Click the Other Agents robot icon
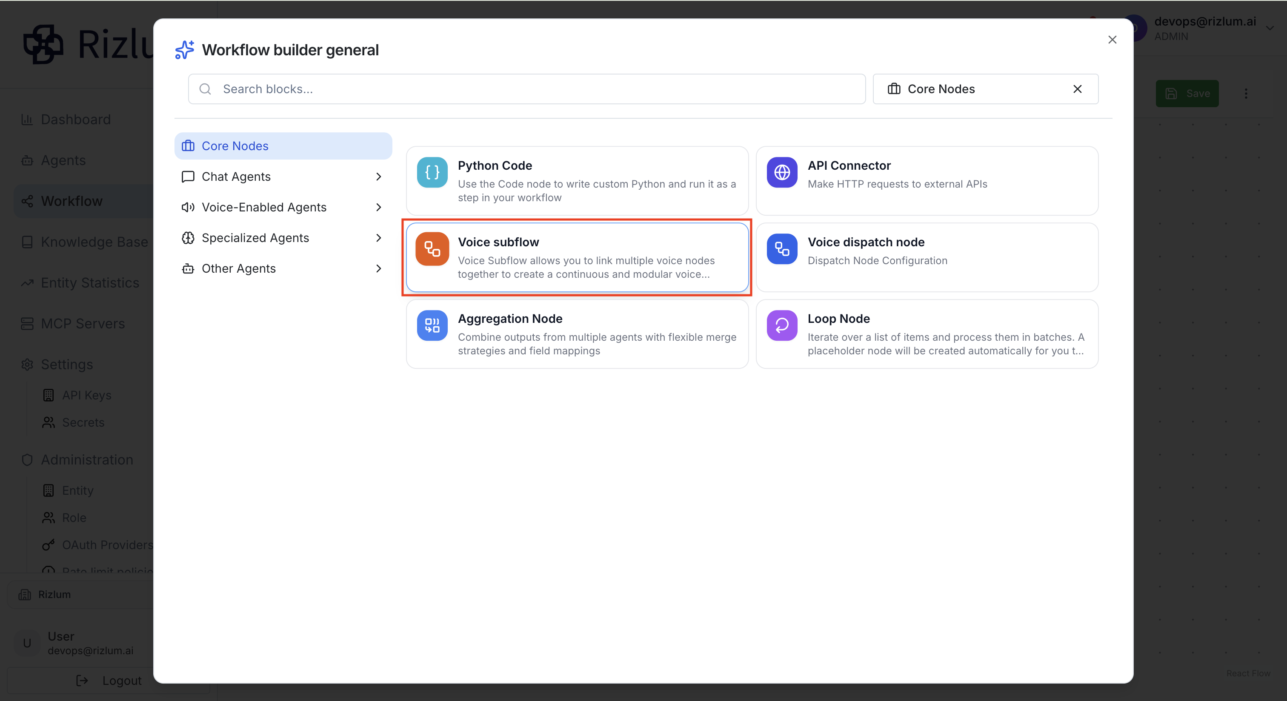 point(188,268)
